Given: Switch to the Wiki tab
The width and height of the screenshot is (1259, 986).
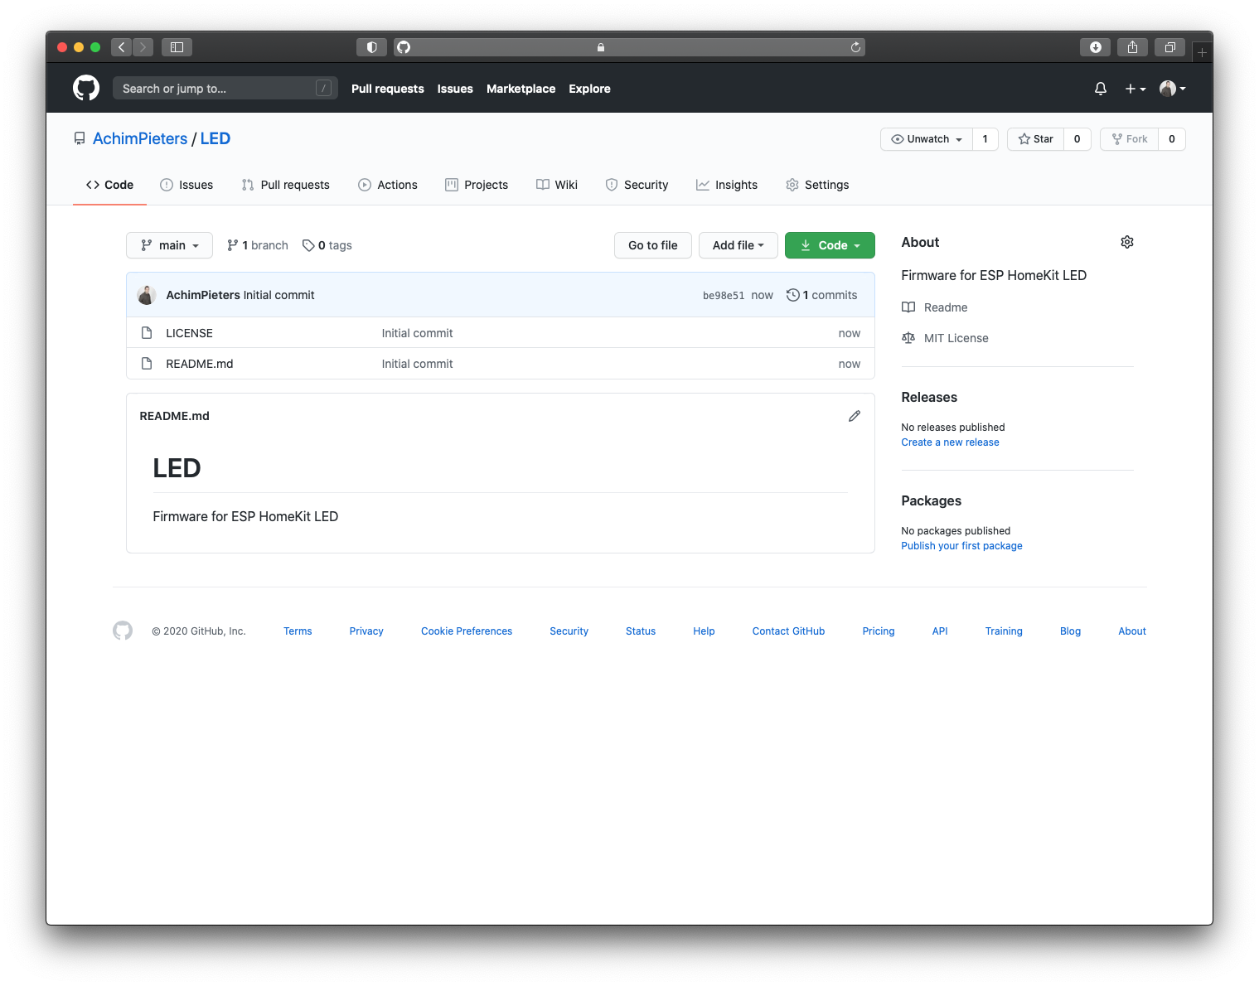Looking at the screenshot, I should point(557,185).
